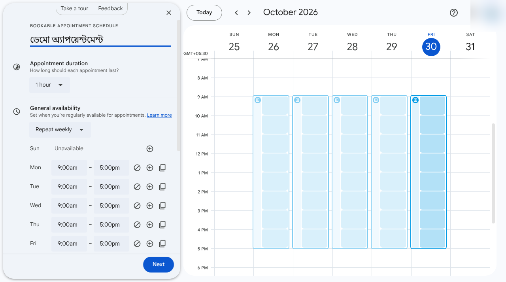This screenshot has width=506, height=282.
Task: Select highlighted Friday 30 date
Action: click(x=431, y=47)
